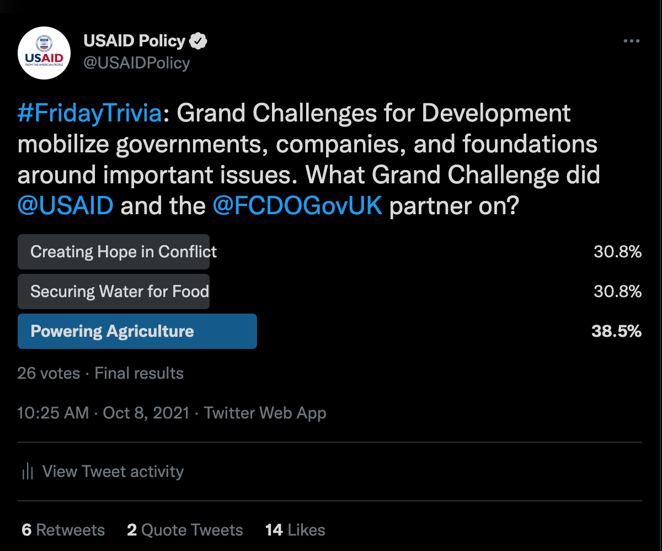Click the Twitter Web App source link
Viewport: 662px width, 551px height.
(x=265, y=413)
